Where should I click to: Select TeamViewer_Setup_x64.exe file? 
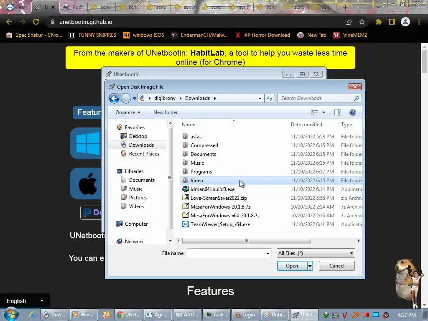coord(216,224)
